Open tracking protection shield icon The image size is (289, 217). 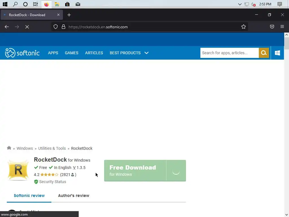point(56,27)
